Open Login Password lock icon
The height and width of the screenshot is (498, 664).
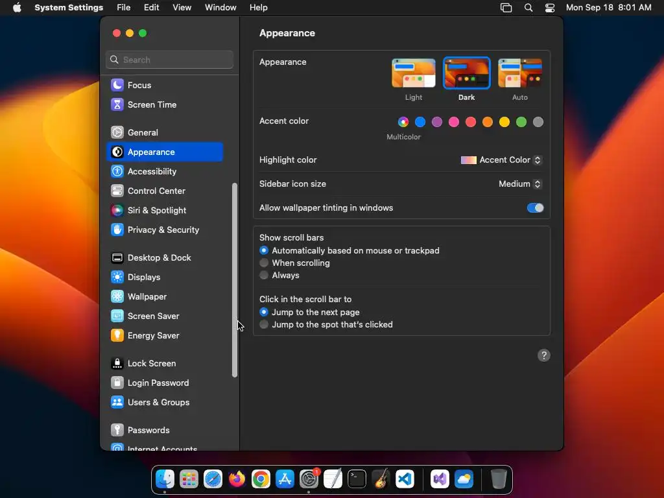117,383
